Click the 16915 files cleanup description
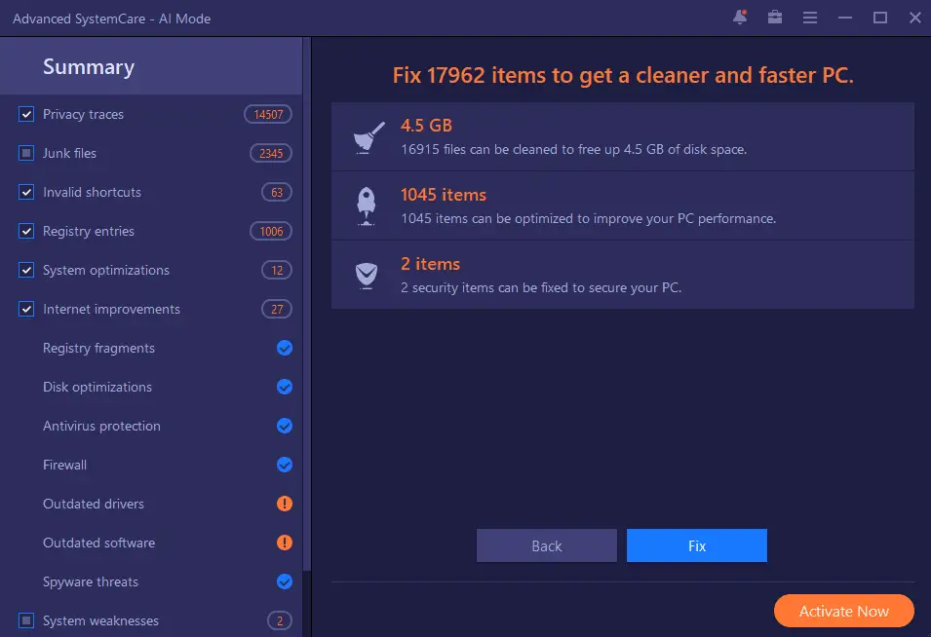Image resolution: width=931 pixels, height=637 pixels. click(x=573, y=149)
